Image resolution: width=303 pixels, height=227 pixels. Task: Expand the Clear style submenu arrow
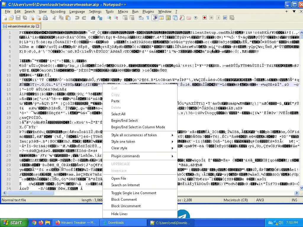click(173, 148)
